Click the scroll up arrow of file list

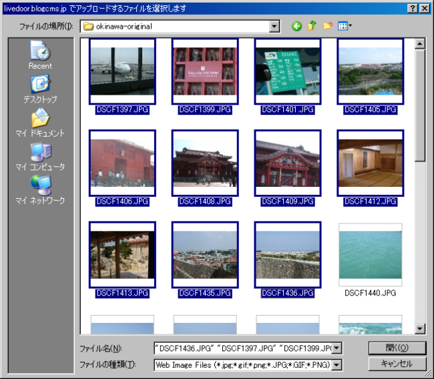(420, 44)
